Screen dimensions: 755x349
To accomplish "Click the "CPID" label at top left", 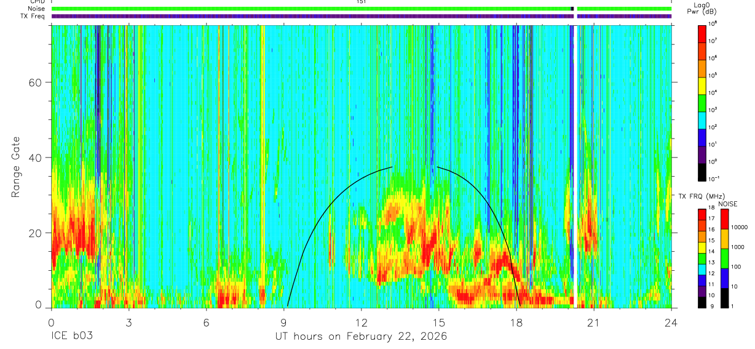I will [x=36, y=2].
